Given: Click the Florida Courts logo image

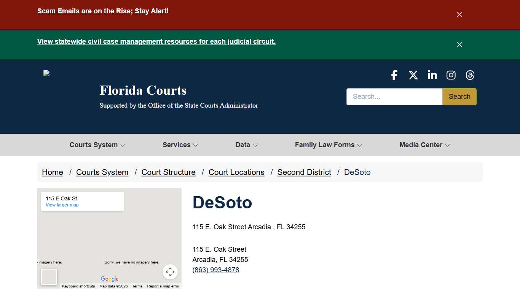Looking at the screenshot, I should pyautogui.click(x=46, y=73).
